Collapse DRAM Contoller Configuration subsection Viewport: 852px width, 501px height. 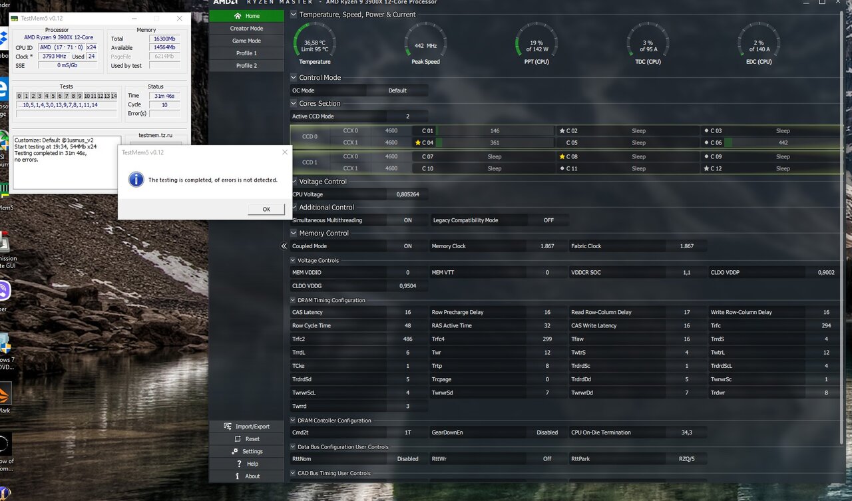coord(293,420)
